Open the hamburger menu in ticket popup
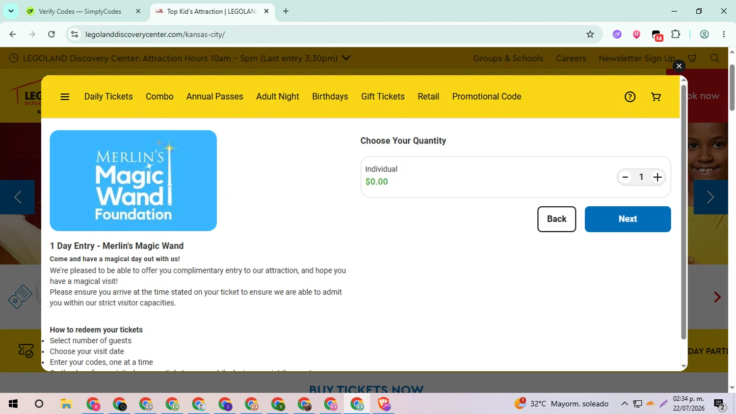 [65, 97]
